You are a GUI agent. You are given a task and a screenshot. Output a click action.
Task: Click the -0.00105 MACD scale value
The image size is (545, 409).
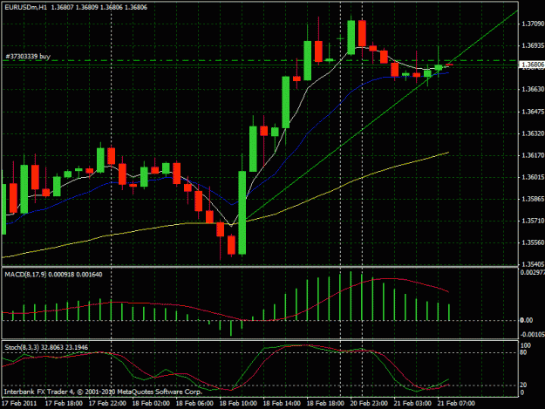[x=533, y=334]
